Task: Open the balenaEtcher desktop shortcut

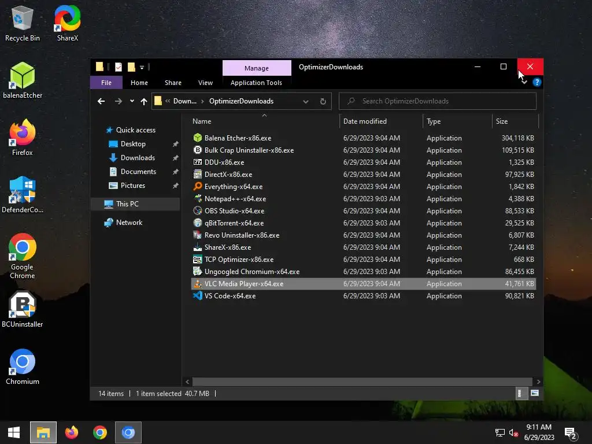Action: point(23,80)
